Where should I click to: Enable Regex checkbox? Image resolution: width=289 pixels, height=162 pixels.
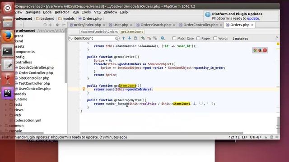click(198, 38)
